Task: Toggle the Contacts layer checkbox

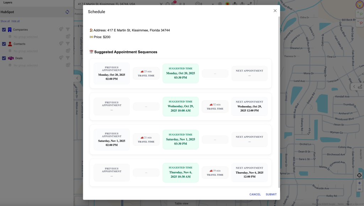Action: coord(4,44)
